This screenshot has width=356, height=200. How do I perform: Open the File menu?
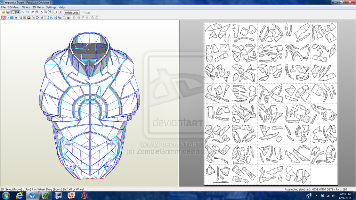click(3, 7)
